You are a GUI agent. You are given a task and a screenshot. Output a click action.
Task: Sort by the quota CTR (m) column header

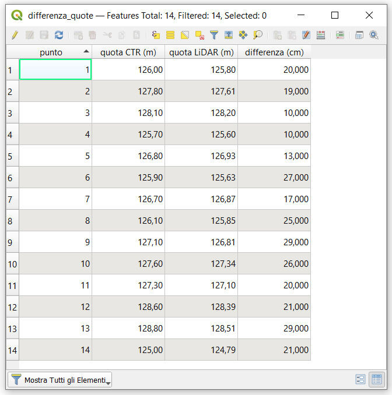[128, 52]
